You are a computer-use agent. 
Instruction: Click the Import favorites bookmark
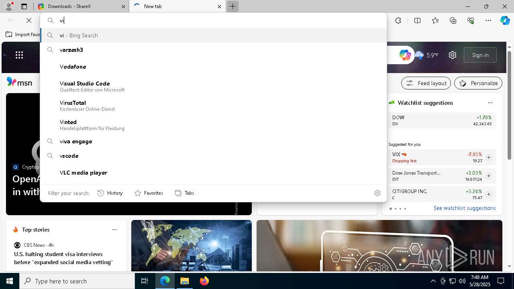point(23,35)
